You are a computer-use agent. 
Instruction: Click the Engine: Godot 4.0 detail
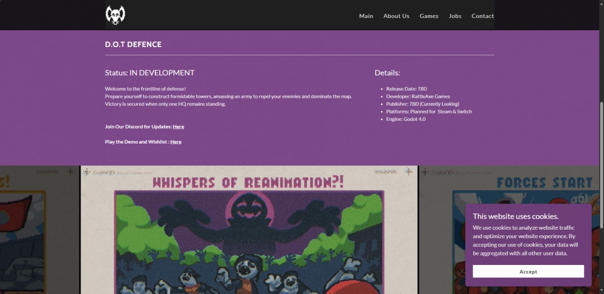click(405, 119)
